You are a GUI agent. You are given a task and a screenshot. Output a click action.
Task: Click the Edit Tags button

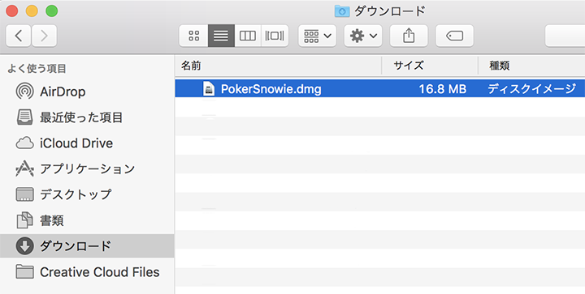pos(454,36)
